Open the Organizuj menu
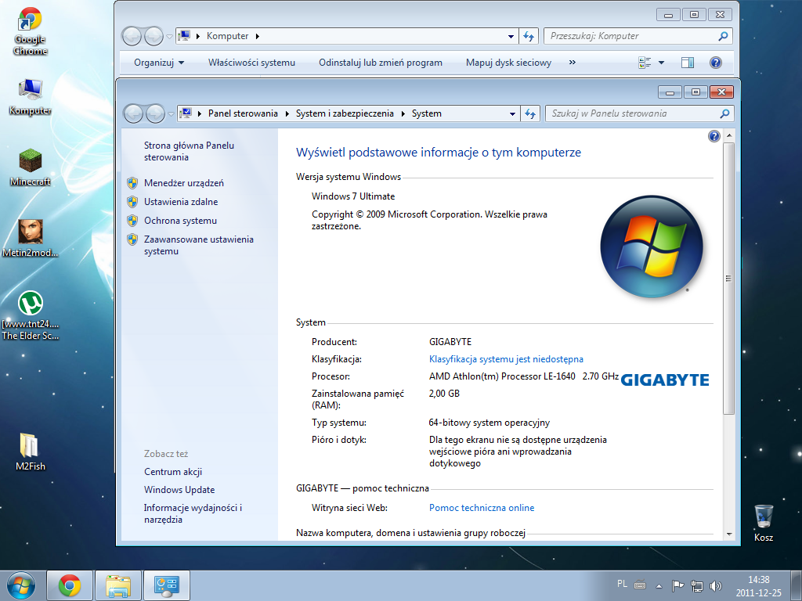 [x=158, y=63]
